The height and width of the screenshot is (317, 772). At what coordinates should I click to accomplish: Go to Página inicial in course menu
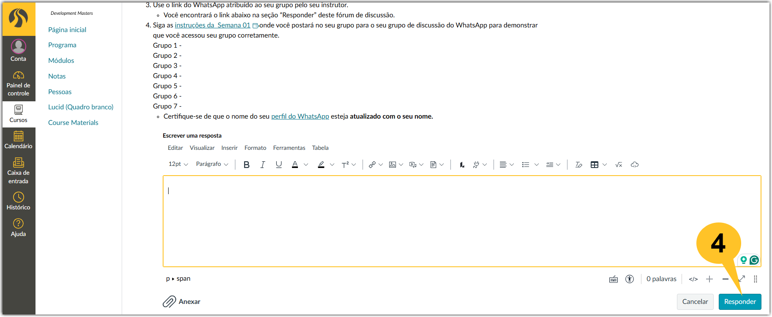[x=67, y=30]
